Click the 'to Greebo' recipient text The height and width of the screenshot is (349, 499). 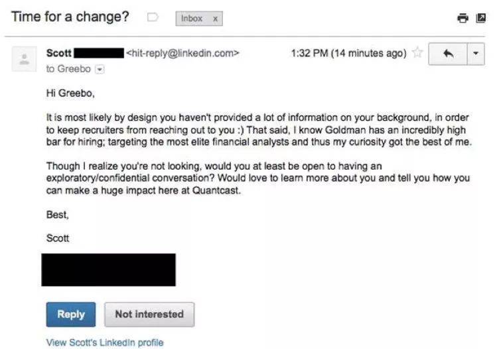pos(68,69)
